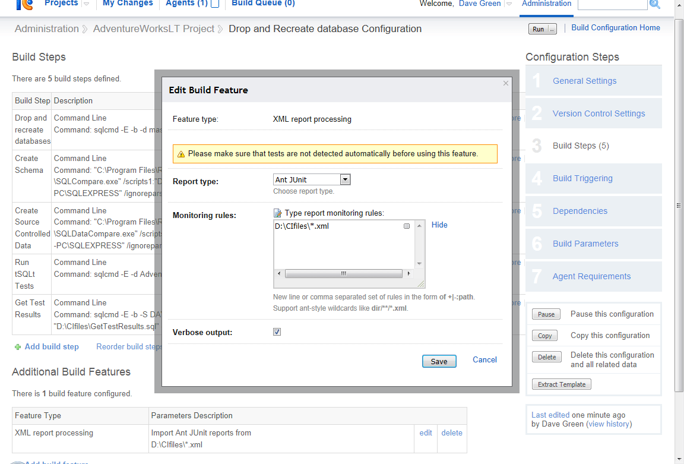Open Build Configuration Home link
Image resolution: width=684 pixels, height=464 pixels.
(616, 27)
